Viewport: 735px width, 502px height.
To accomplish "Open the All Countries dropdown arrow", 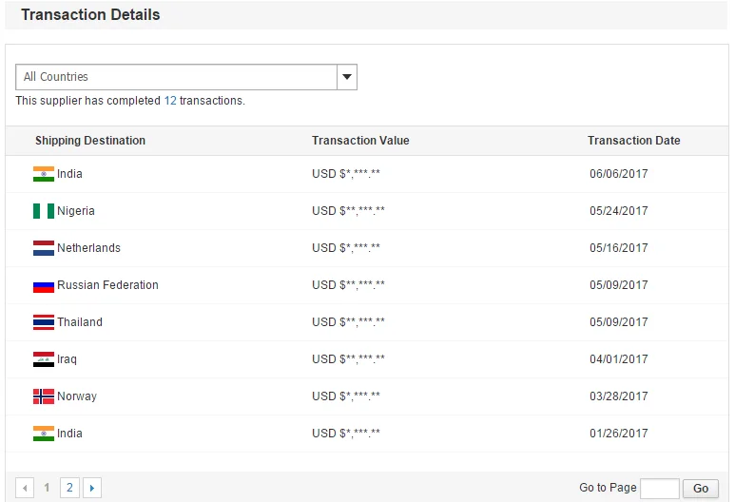I will pyautogui.click(x=347, y=77).
